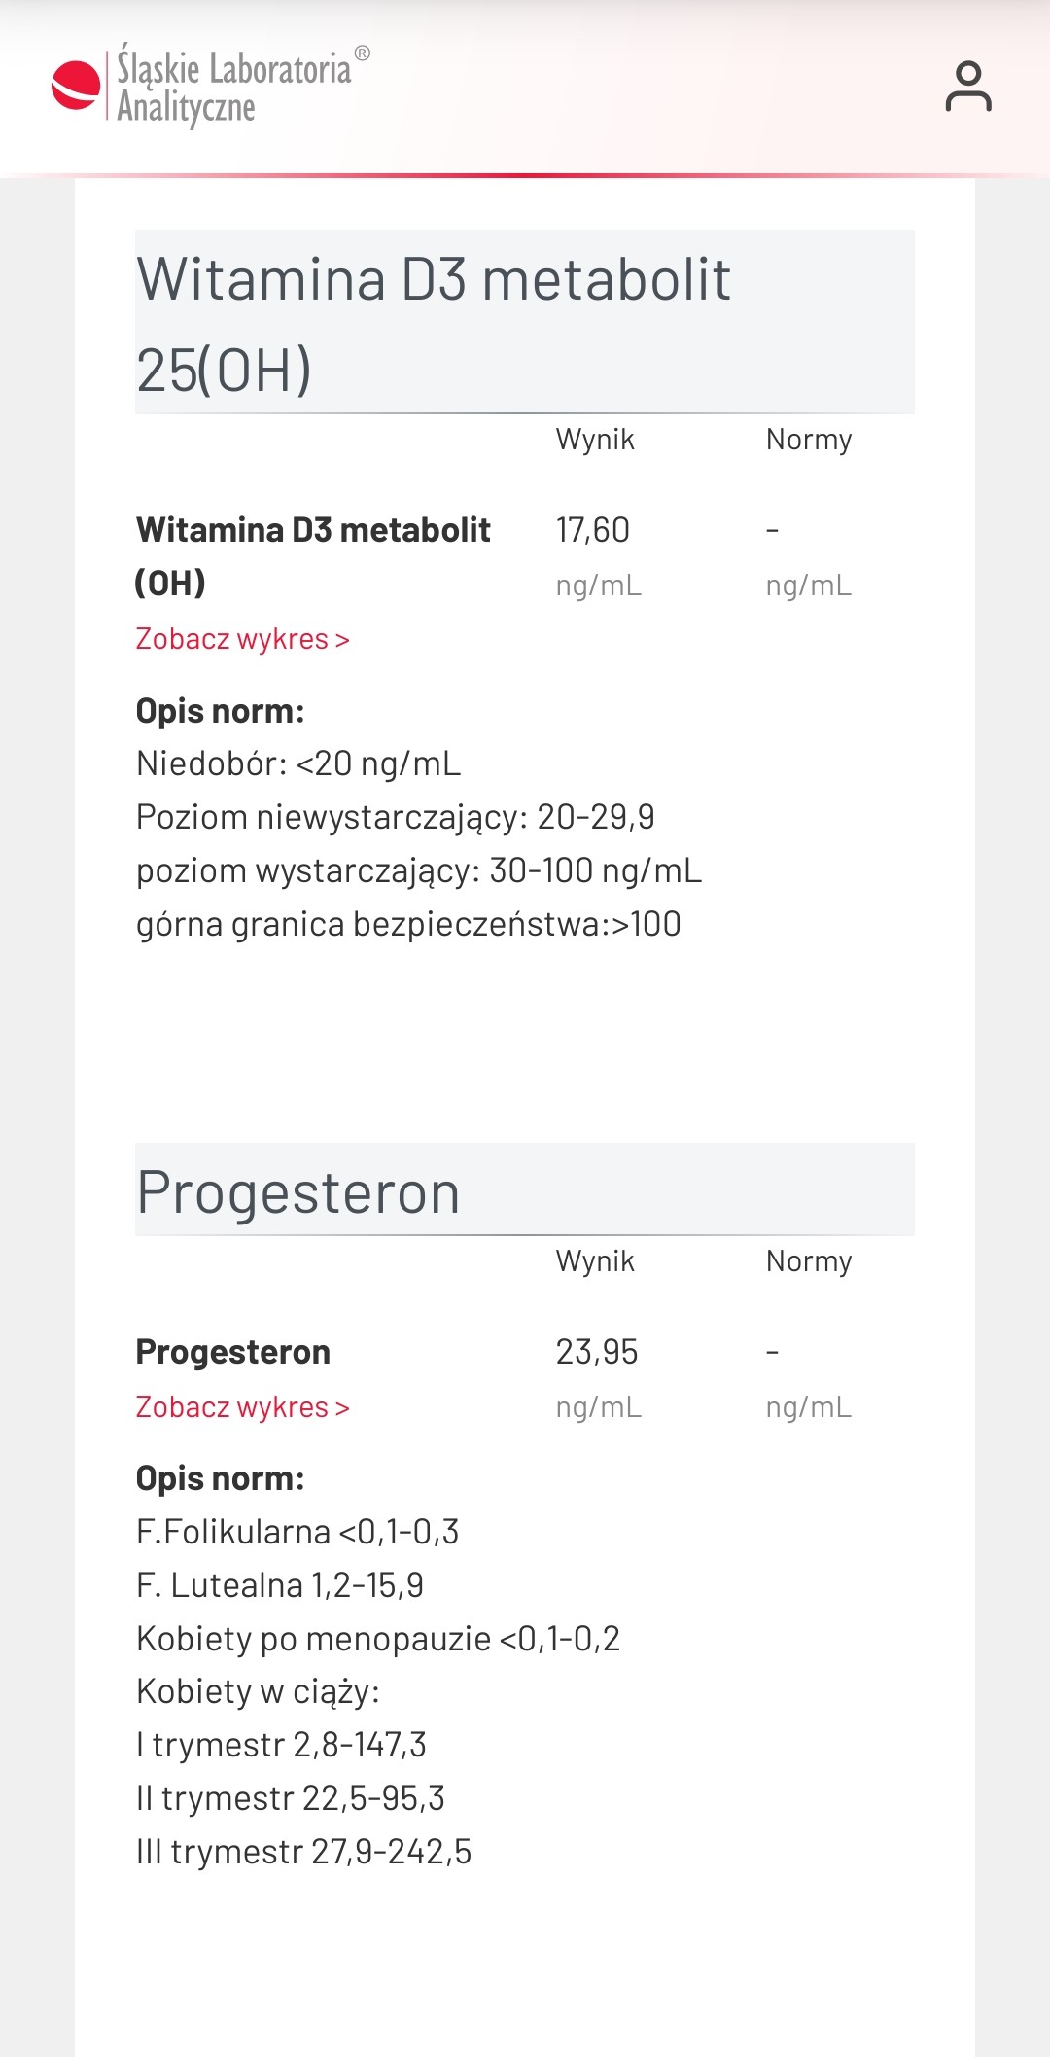Click the II trymestr 22,5-95,3 norm line

point(291,1798)
